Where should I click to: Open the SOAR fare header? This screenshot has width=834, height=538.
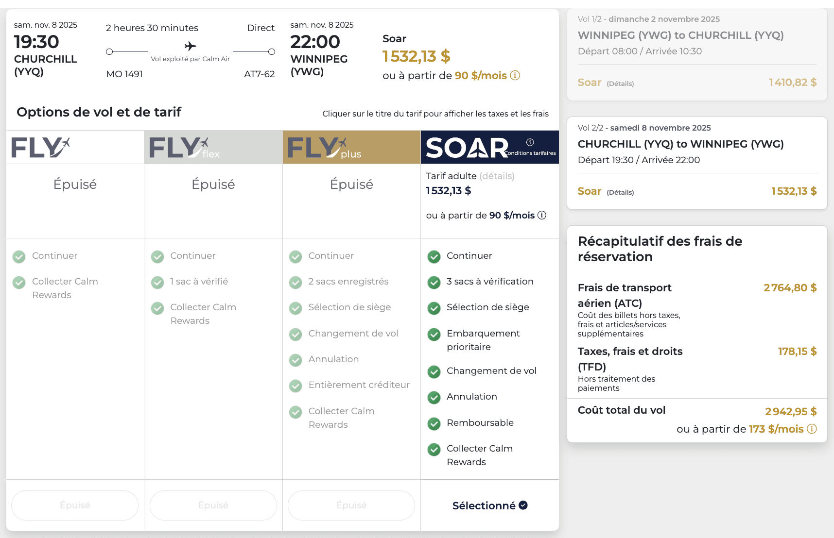pos(490,147)
